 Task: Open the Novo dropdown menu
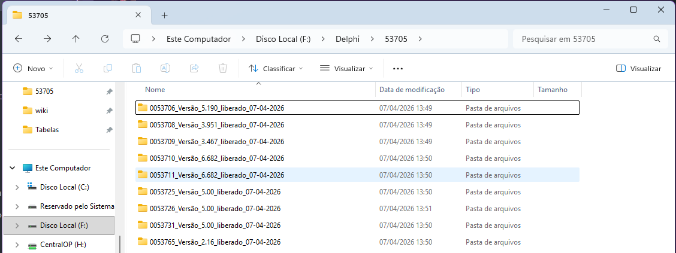34,68
